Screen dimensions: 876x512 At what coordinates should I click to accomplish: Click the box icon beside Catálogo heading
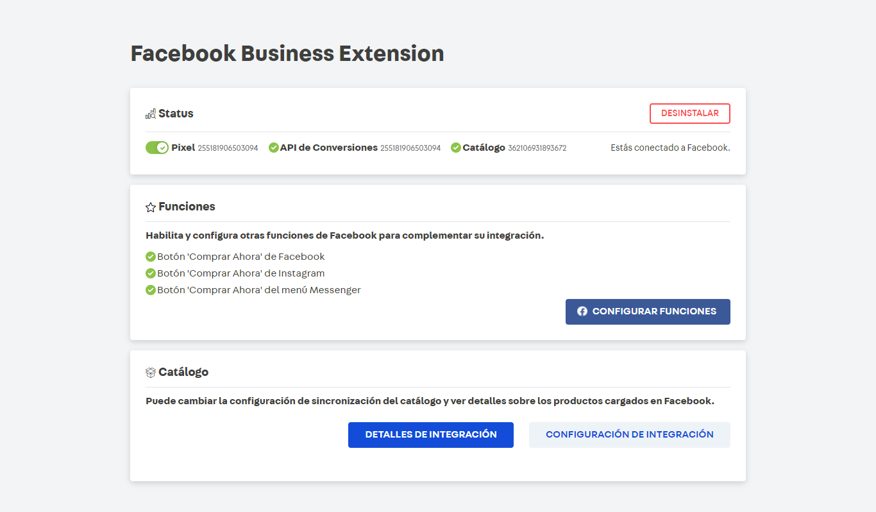[151, 372]
